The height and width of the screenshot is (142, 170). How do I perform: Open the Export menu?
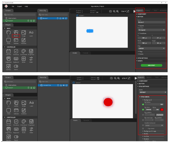[20, 6]
